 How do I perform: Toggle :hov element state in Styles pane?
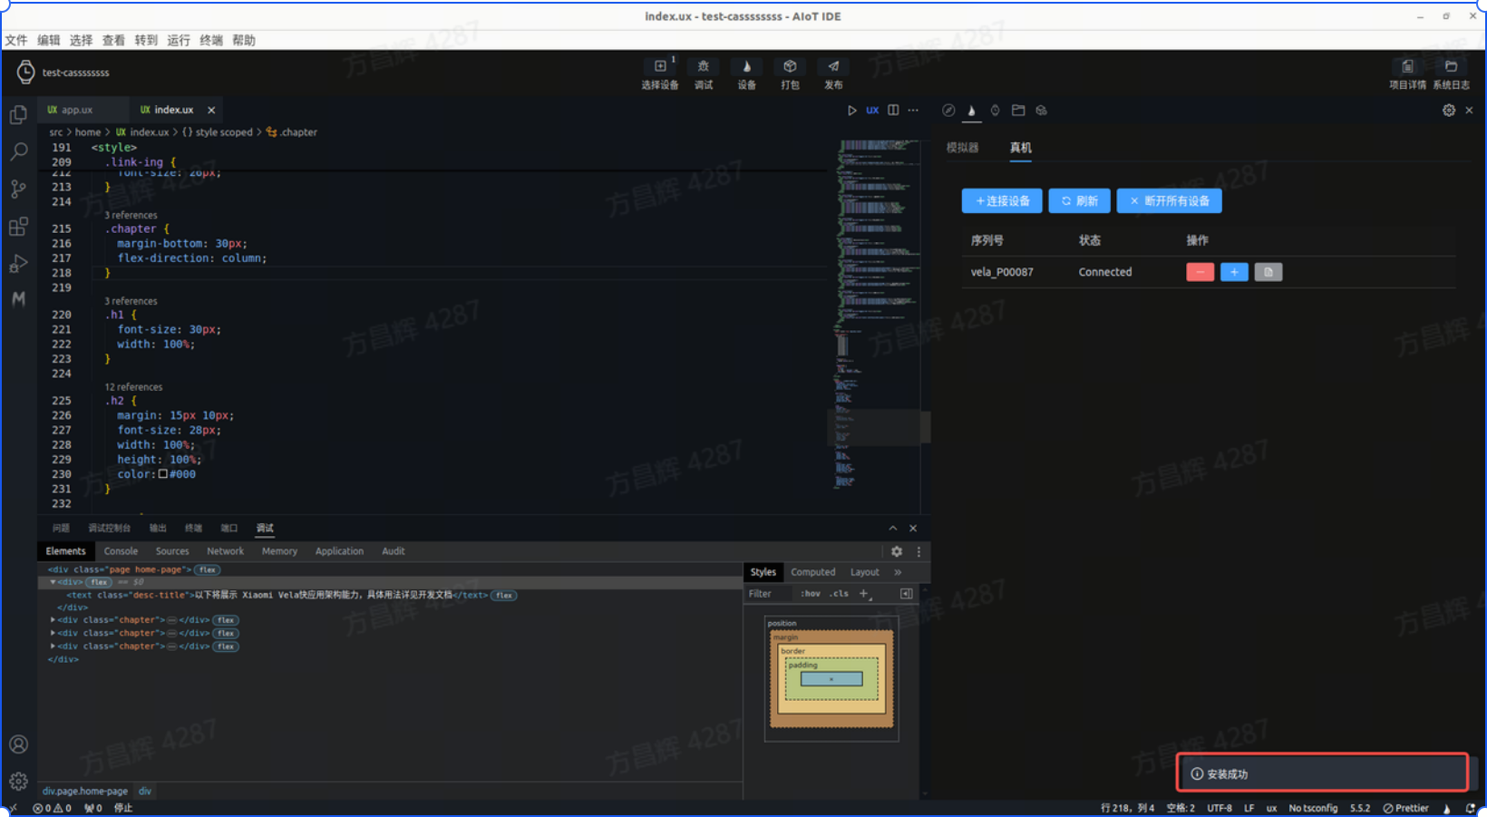[811, 594]
